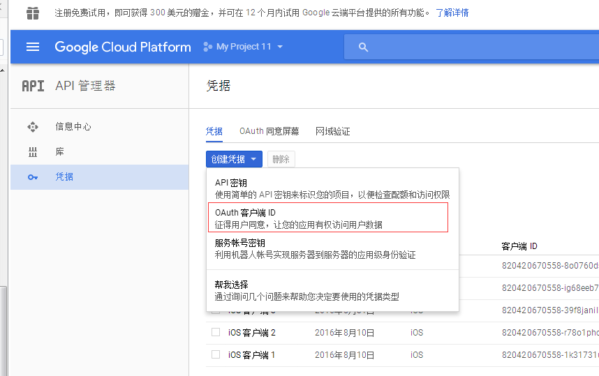
Task: Select 信息中心 in the sidebar
Action: click(100, 127)
